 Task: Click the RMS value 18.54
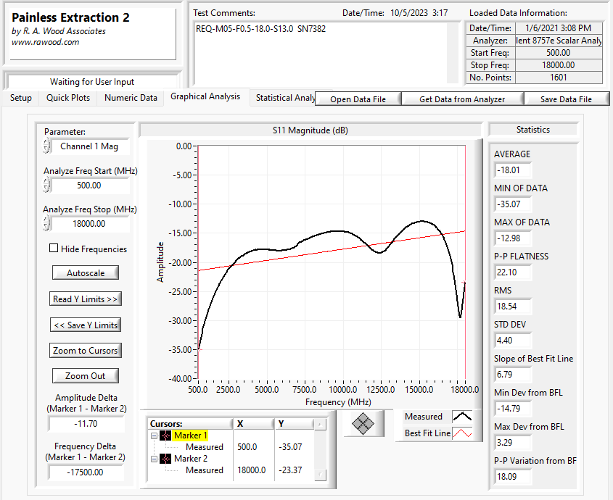(513, 307)
